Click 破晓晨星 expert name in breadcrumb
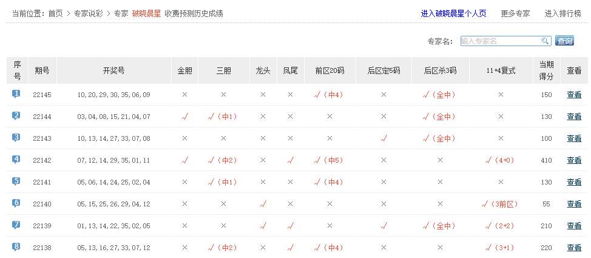Screen dimensions: 591x258 (x=146, y=13)
